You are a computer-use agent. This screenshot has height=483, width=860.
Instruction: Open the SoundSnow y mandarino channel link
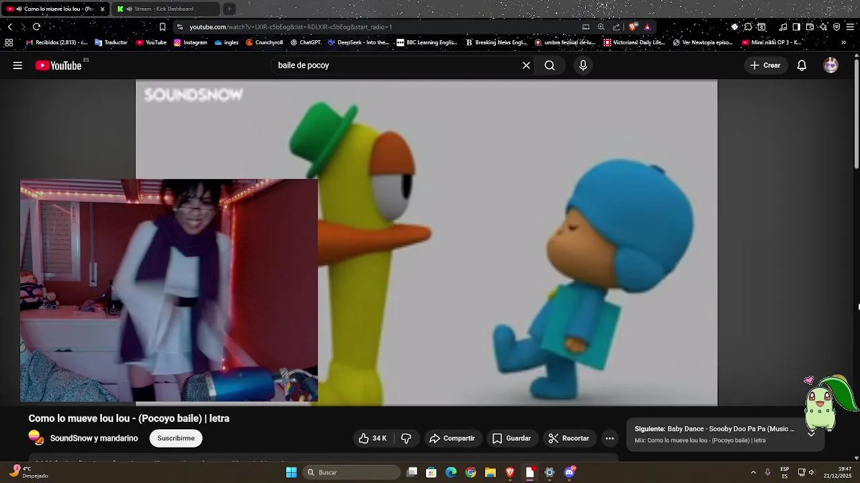point(94,438)
